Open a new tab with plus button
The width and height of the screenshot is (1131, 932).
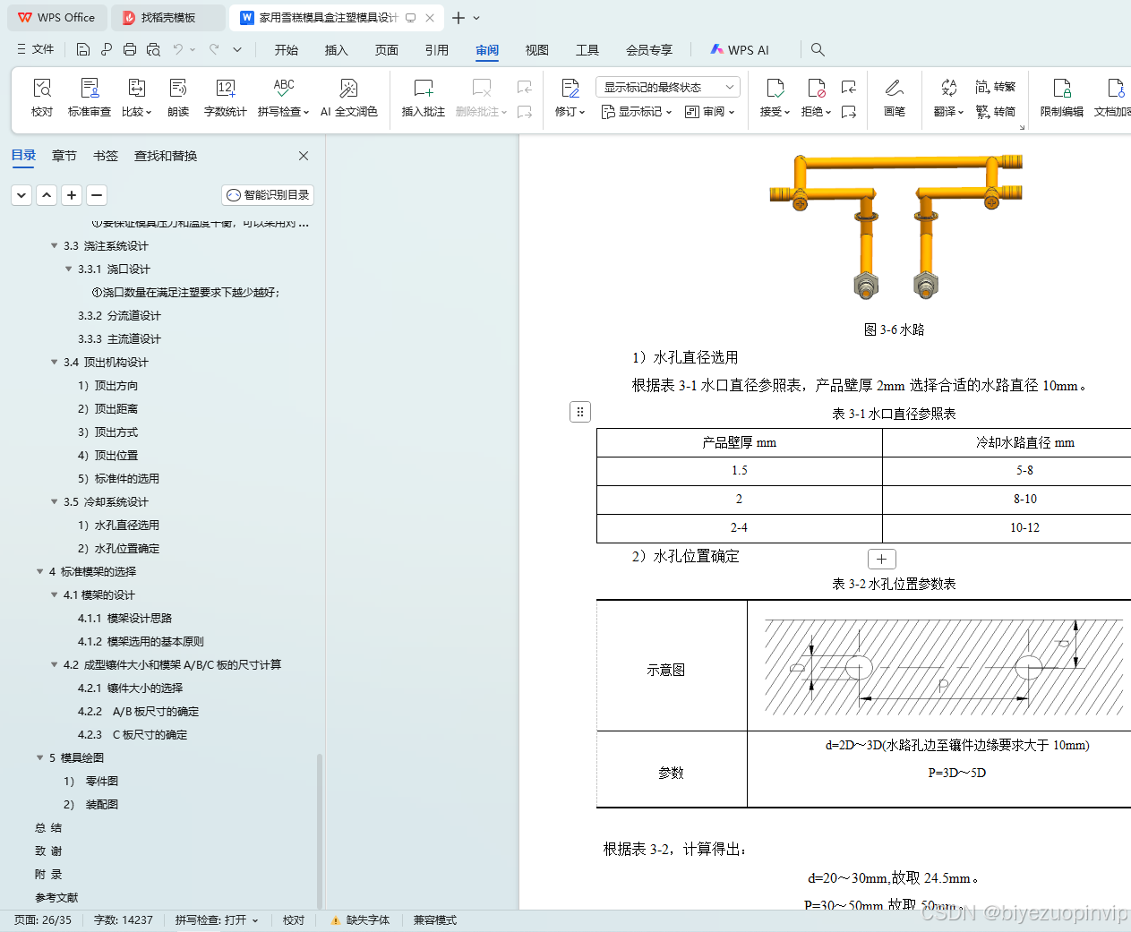pyautogui.click(x=458, y=18)
